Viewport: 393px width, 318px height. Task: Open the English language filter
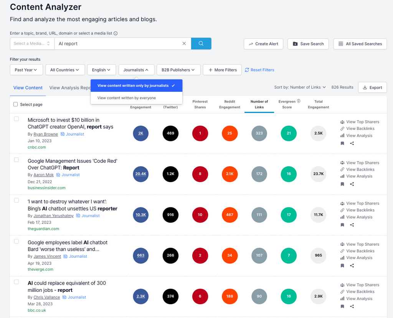tap(101, 70)
